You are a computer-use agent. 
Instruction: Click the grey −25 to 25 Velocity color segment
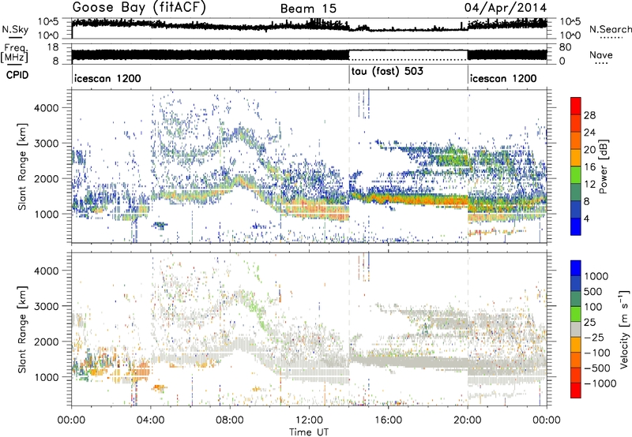[x=576, y=329]
